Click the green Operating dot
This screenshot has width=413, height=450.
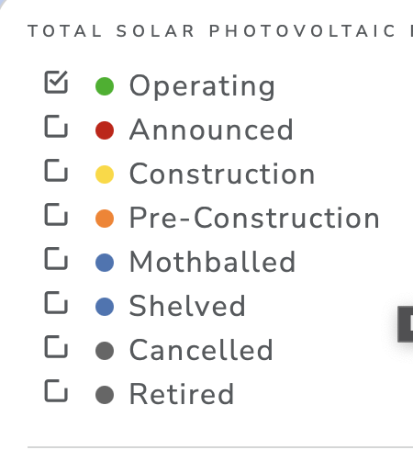pyautogui.click(x=105, y=86)
